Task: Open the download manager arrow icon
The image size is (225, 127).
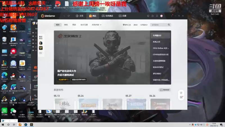Action: (x=157, y=16)
